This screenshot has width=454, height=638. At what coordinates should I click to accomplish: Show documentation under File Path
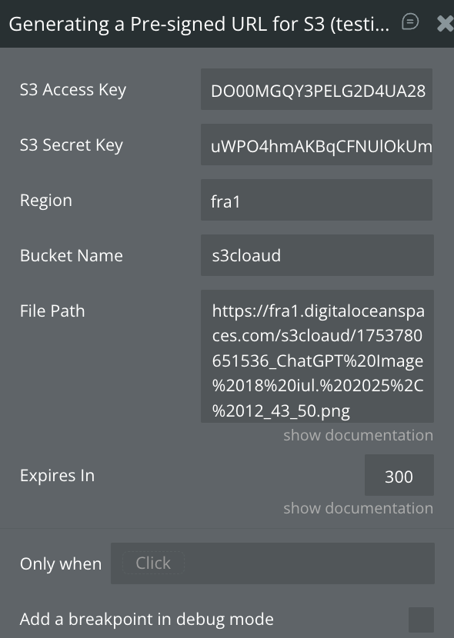pyautogui.click(x=359, y=435)
